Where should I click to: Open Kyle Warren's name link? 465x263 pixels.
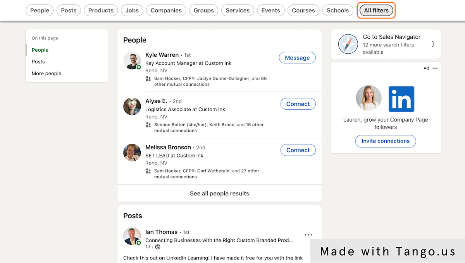(162, 55)
